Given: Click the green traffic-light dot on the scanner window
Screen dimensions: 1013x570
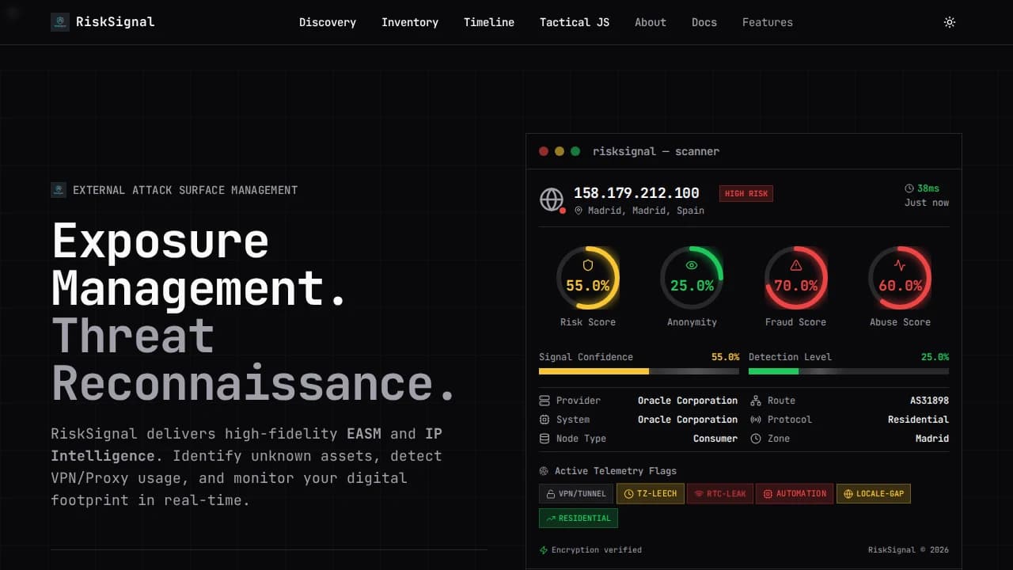Looking at the screenshot, I should click(575, 150).
